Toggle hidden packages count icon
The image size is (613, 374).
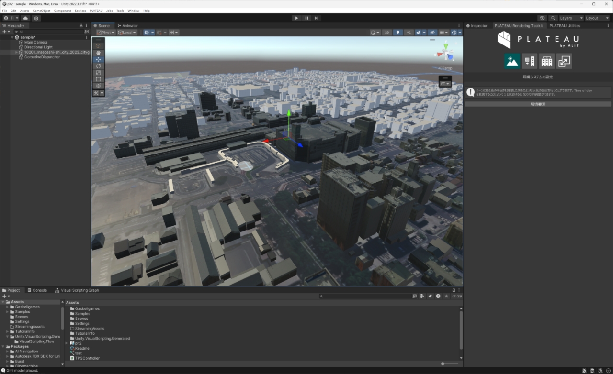pos(457,296)
